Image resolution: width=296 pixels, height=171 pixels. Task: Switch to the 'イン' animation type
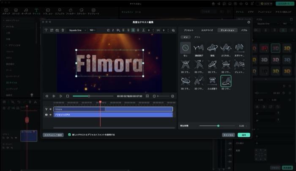(x=186, y=37)
